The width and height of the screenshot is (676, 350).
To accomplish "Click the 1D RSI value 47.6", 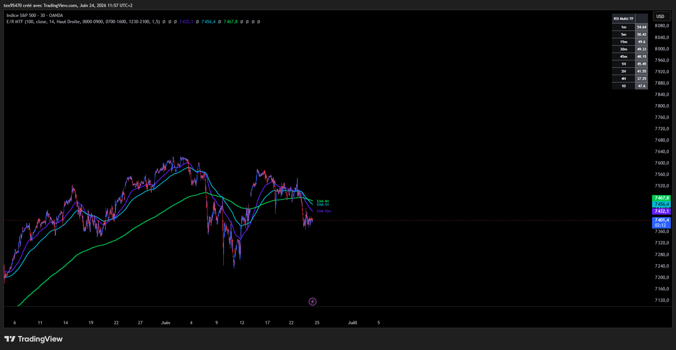I will tap(642, 86).
